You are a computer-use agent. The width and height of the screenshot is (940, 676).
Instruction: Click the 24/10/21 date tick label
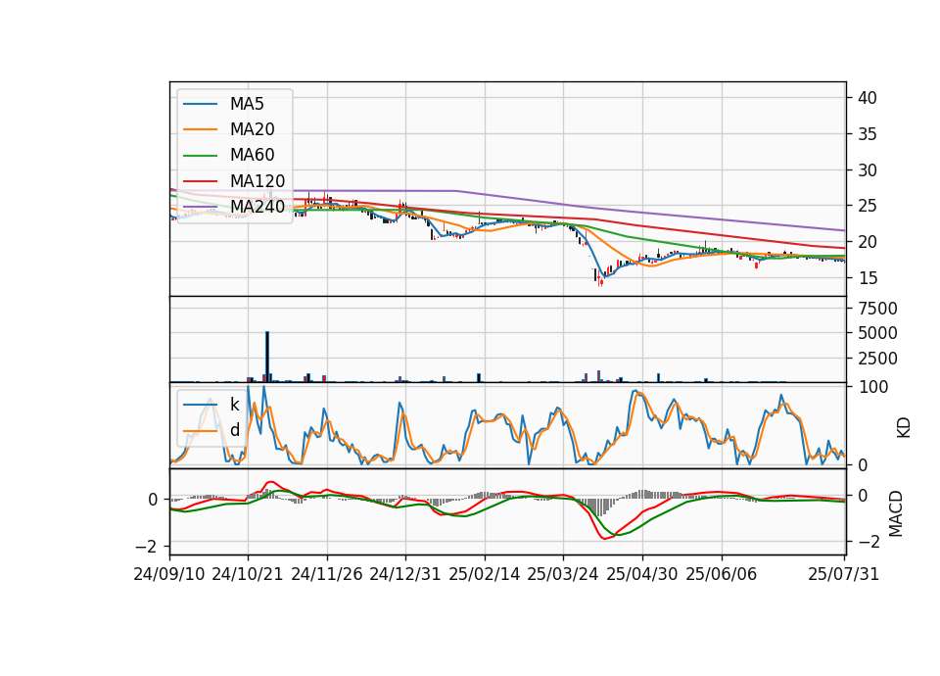point(248,574)
